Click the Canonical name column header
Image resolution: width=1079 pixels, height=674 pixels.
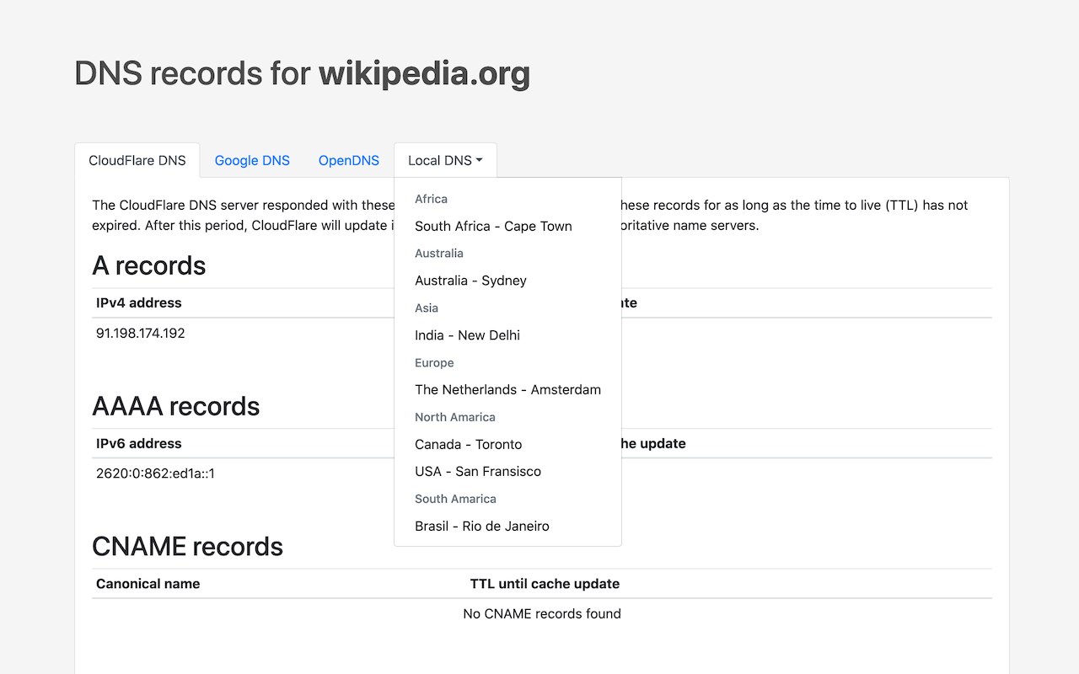coord(148,583)
